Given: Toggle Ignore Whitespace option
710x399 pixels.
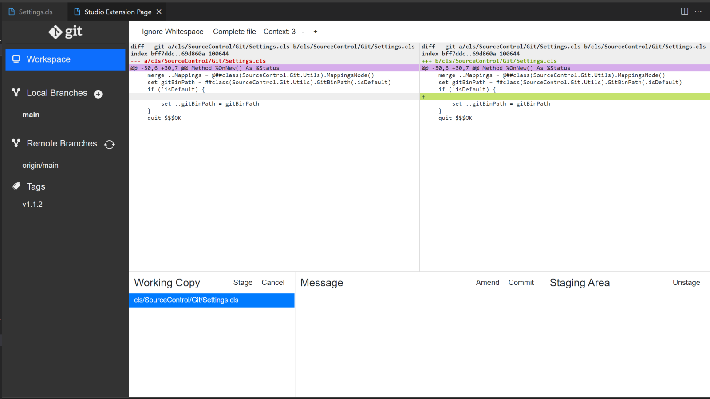Looking at the screenshot, I should tap(173, 32).
